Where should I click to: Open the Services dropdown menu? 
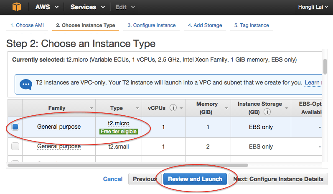pyautogui.click(x=88, y=7)
